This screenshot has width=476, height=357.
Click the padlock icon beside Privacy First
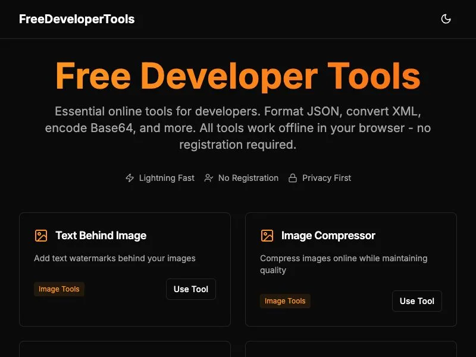[293, 178]
